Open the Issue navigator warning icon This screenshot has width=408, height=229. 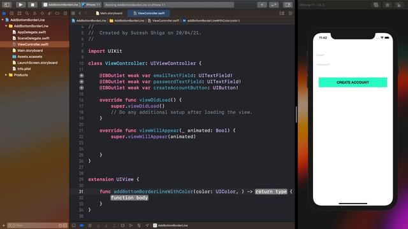[34, 13]
